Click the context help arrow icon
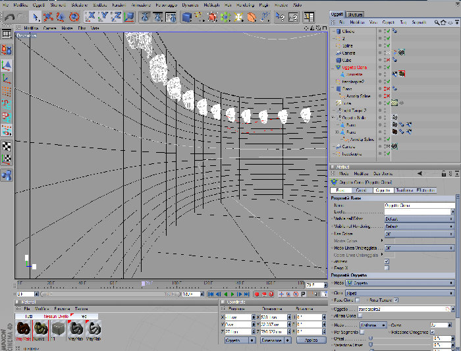The height and width of the screenshot is (351, 461). pyautogui.click(x=280, y=17)
